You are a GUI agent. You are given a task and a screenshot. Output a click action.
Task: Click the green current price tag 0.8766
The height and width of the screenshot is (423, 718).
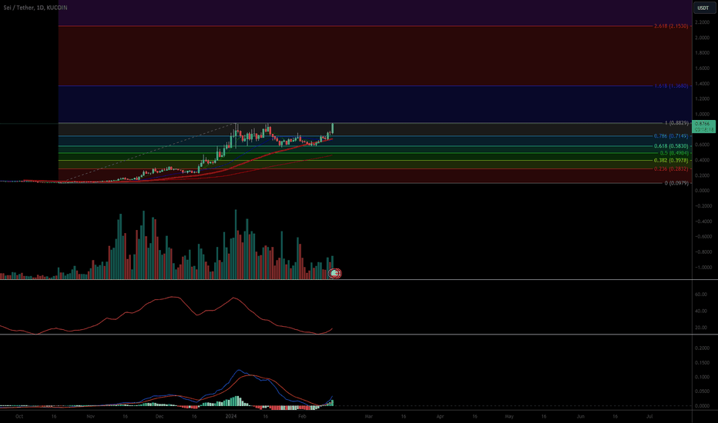tap(703, 126)
